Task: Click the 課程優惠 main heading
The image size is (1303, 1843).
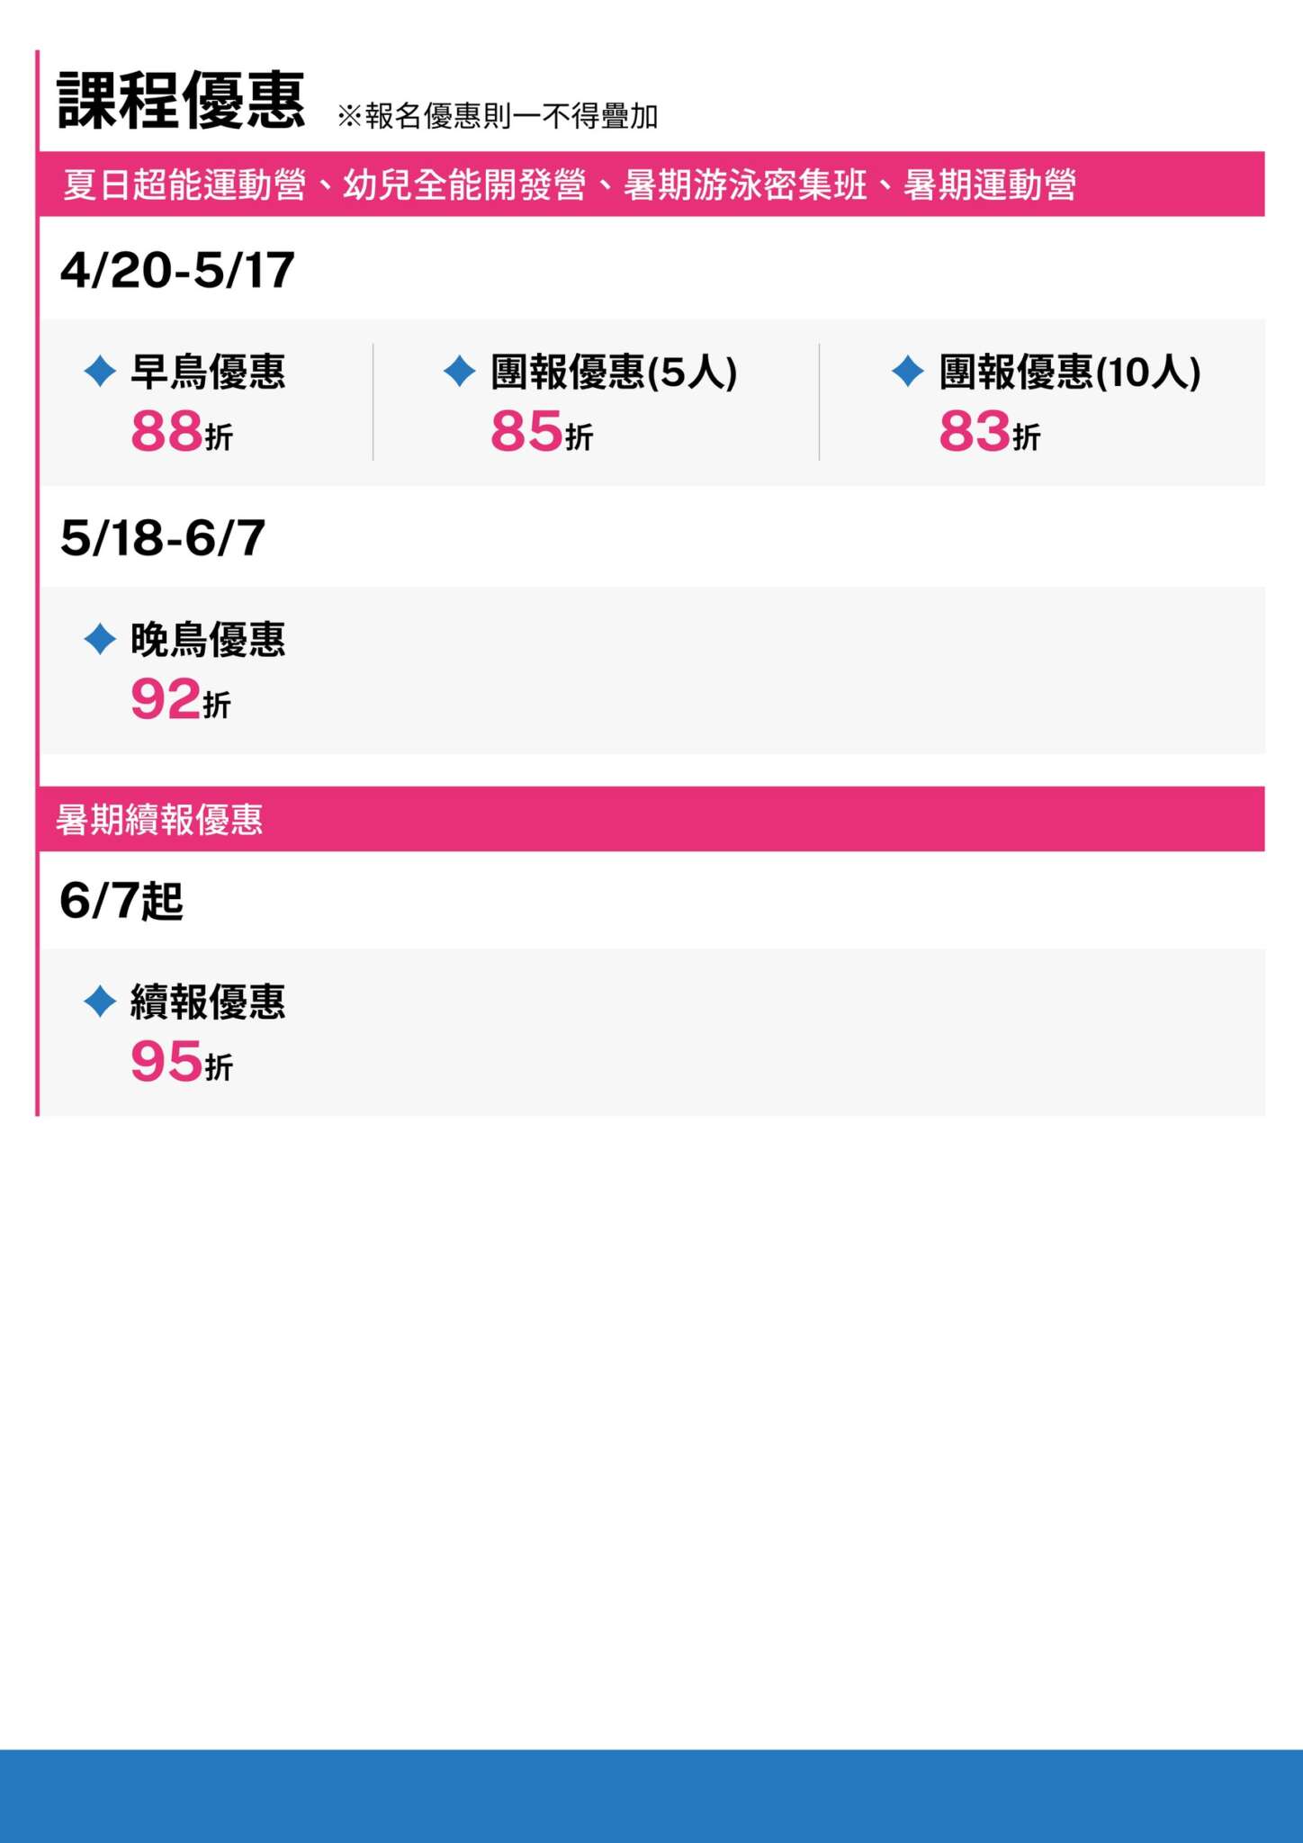Action: pyautogui.click(x=181, y=101)
